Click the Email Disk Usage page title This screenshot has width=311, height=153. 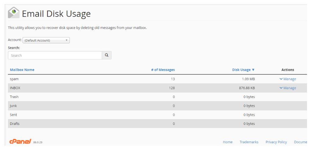56,14
